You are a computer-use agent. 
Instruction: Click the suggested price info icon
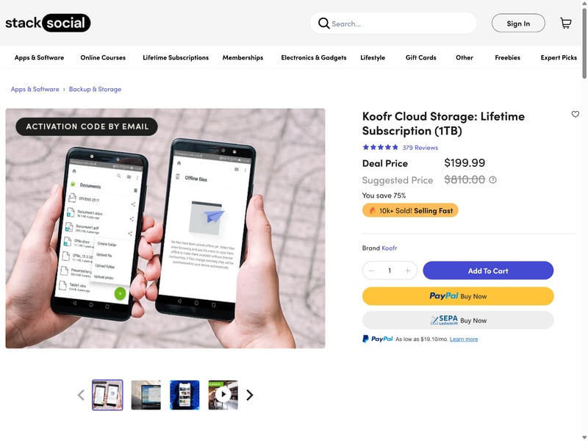pos(492,179)
